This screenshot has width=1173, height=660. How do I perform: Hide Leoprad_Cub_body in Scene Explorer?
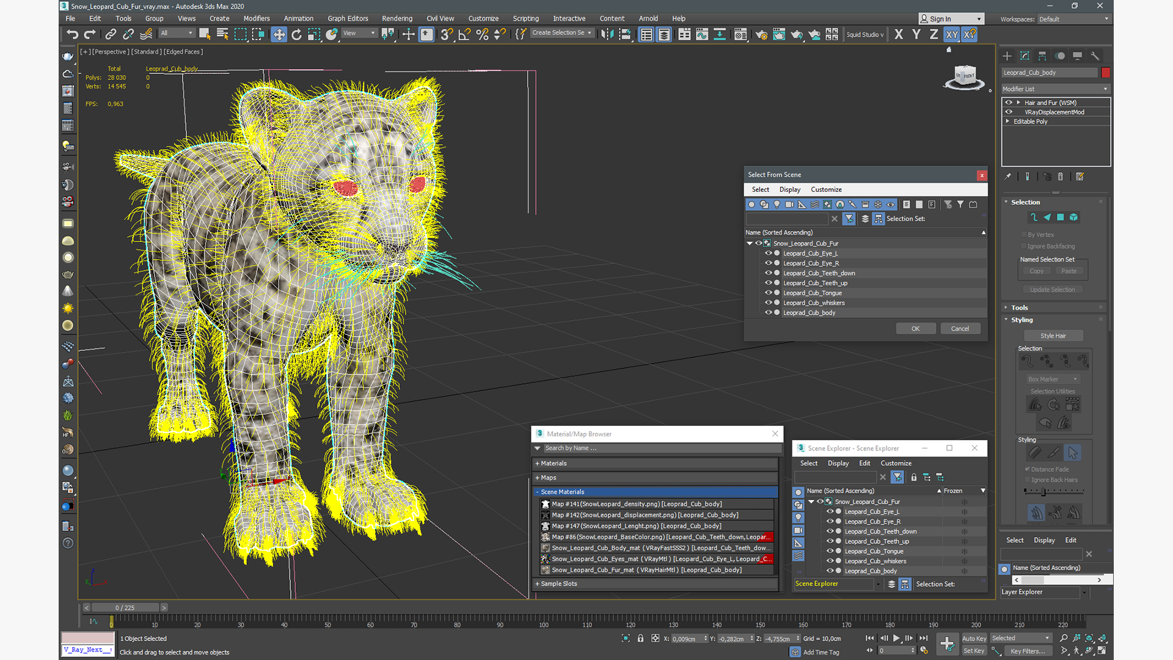(x=830, y=571)
